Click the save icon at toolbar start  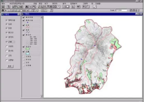[x=3, y=7]
